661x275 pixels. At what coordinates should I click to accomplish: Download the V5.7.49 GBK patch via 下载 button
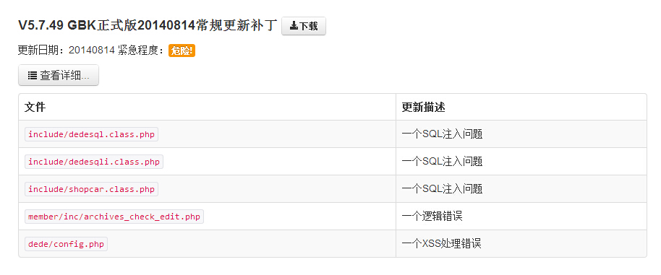pyautogui.click(x=304, y=26)
